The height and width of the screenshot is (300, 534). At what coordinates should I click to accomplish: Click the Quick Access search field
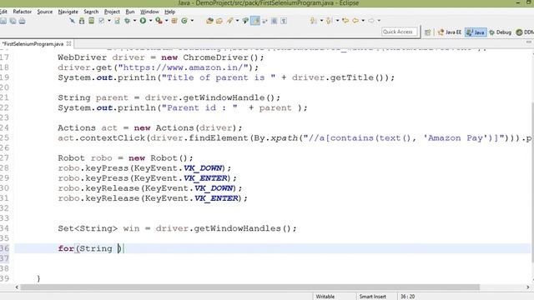400,32
